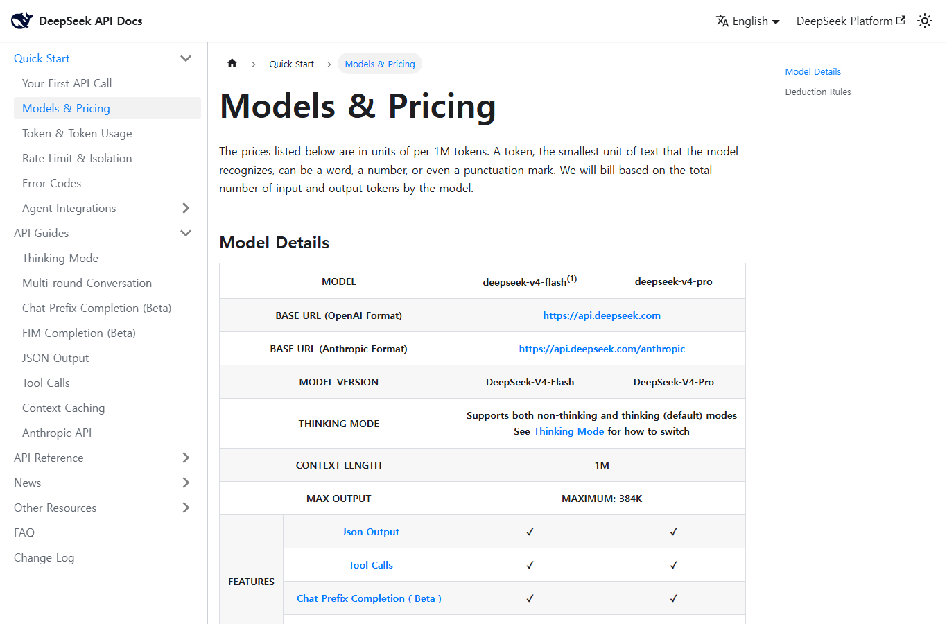
Task: Click the THINKING MODE row label
Action: (338, 424)
